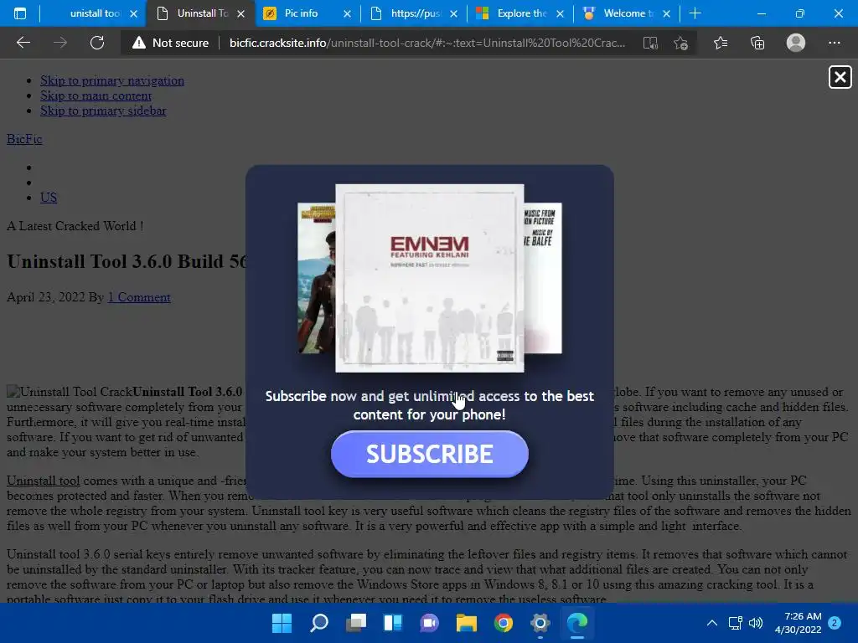
Task: Click the Eminem album cover
Action: (430, 278)
